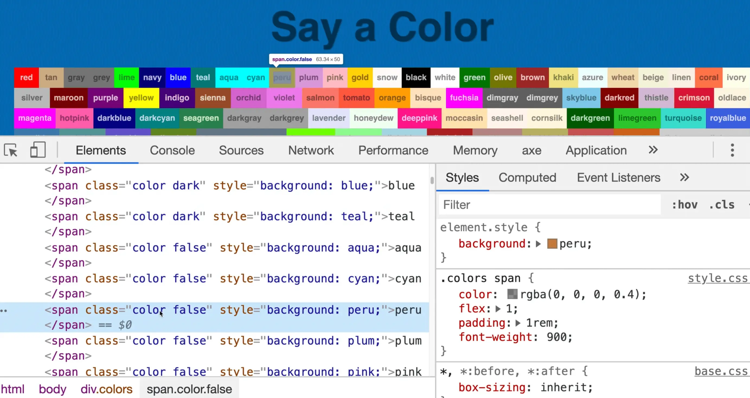Screen dimensions: 750x398
Task: Show more Styles sidebar tabs chevron
Action: (684, 177)
